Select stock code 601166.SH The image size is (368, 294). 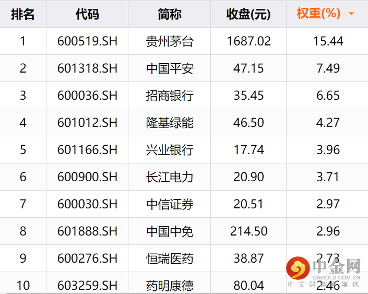coord(87,150)
